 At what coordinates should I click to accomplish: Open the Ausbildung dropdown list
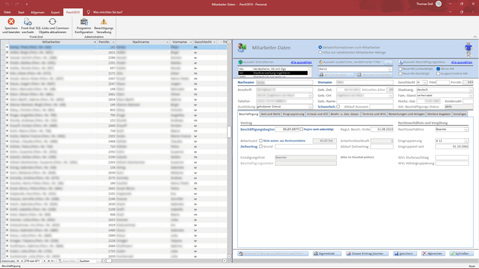click(x=310, y=106)
